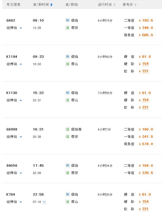Select the 车次信息 column header
The width and height of the screenshot is (162, 214).
[x=13, y=5]
